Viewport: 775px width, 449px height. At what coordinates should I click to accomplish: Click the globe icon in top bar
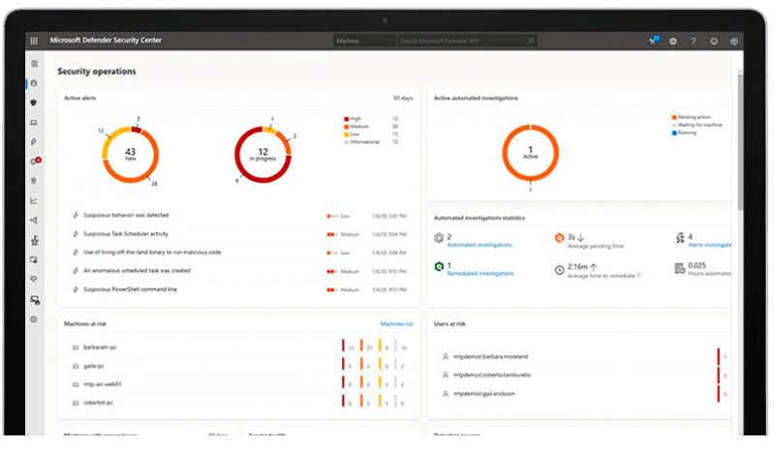(673, 41)
